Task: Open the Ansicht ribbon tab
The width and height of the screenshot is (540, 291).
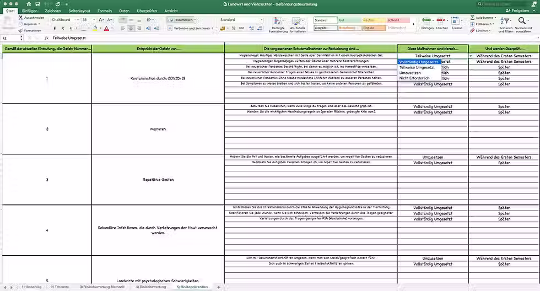Action: [x=171, y=11]
